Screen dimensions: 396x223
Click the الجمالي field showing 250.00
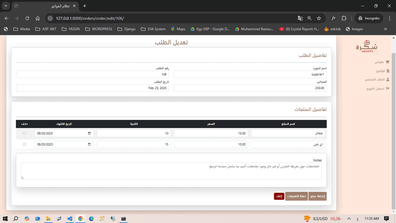[x=250, y=88]
